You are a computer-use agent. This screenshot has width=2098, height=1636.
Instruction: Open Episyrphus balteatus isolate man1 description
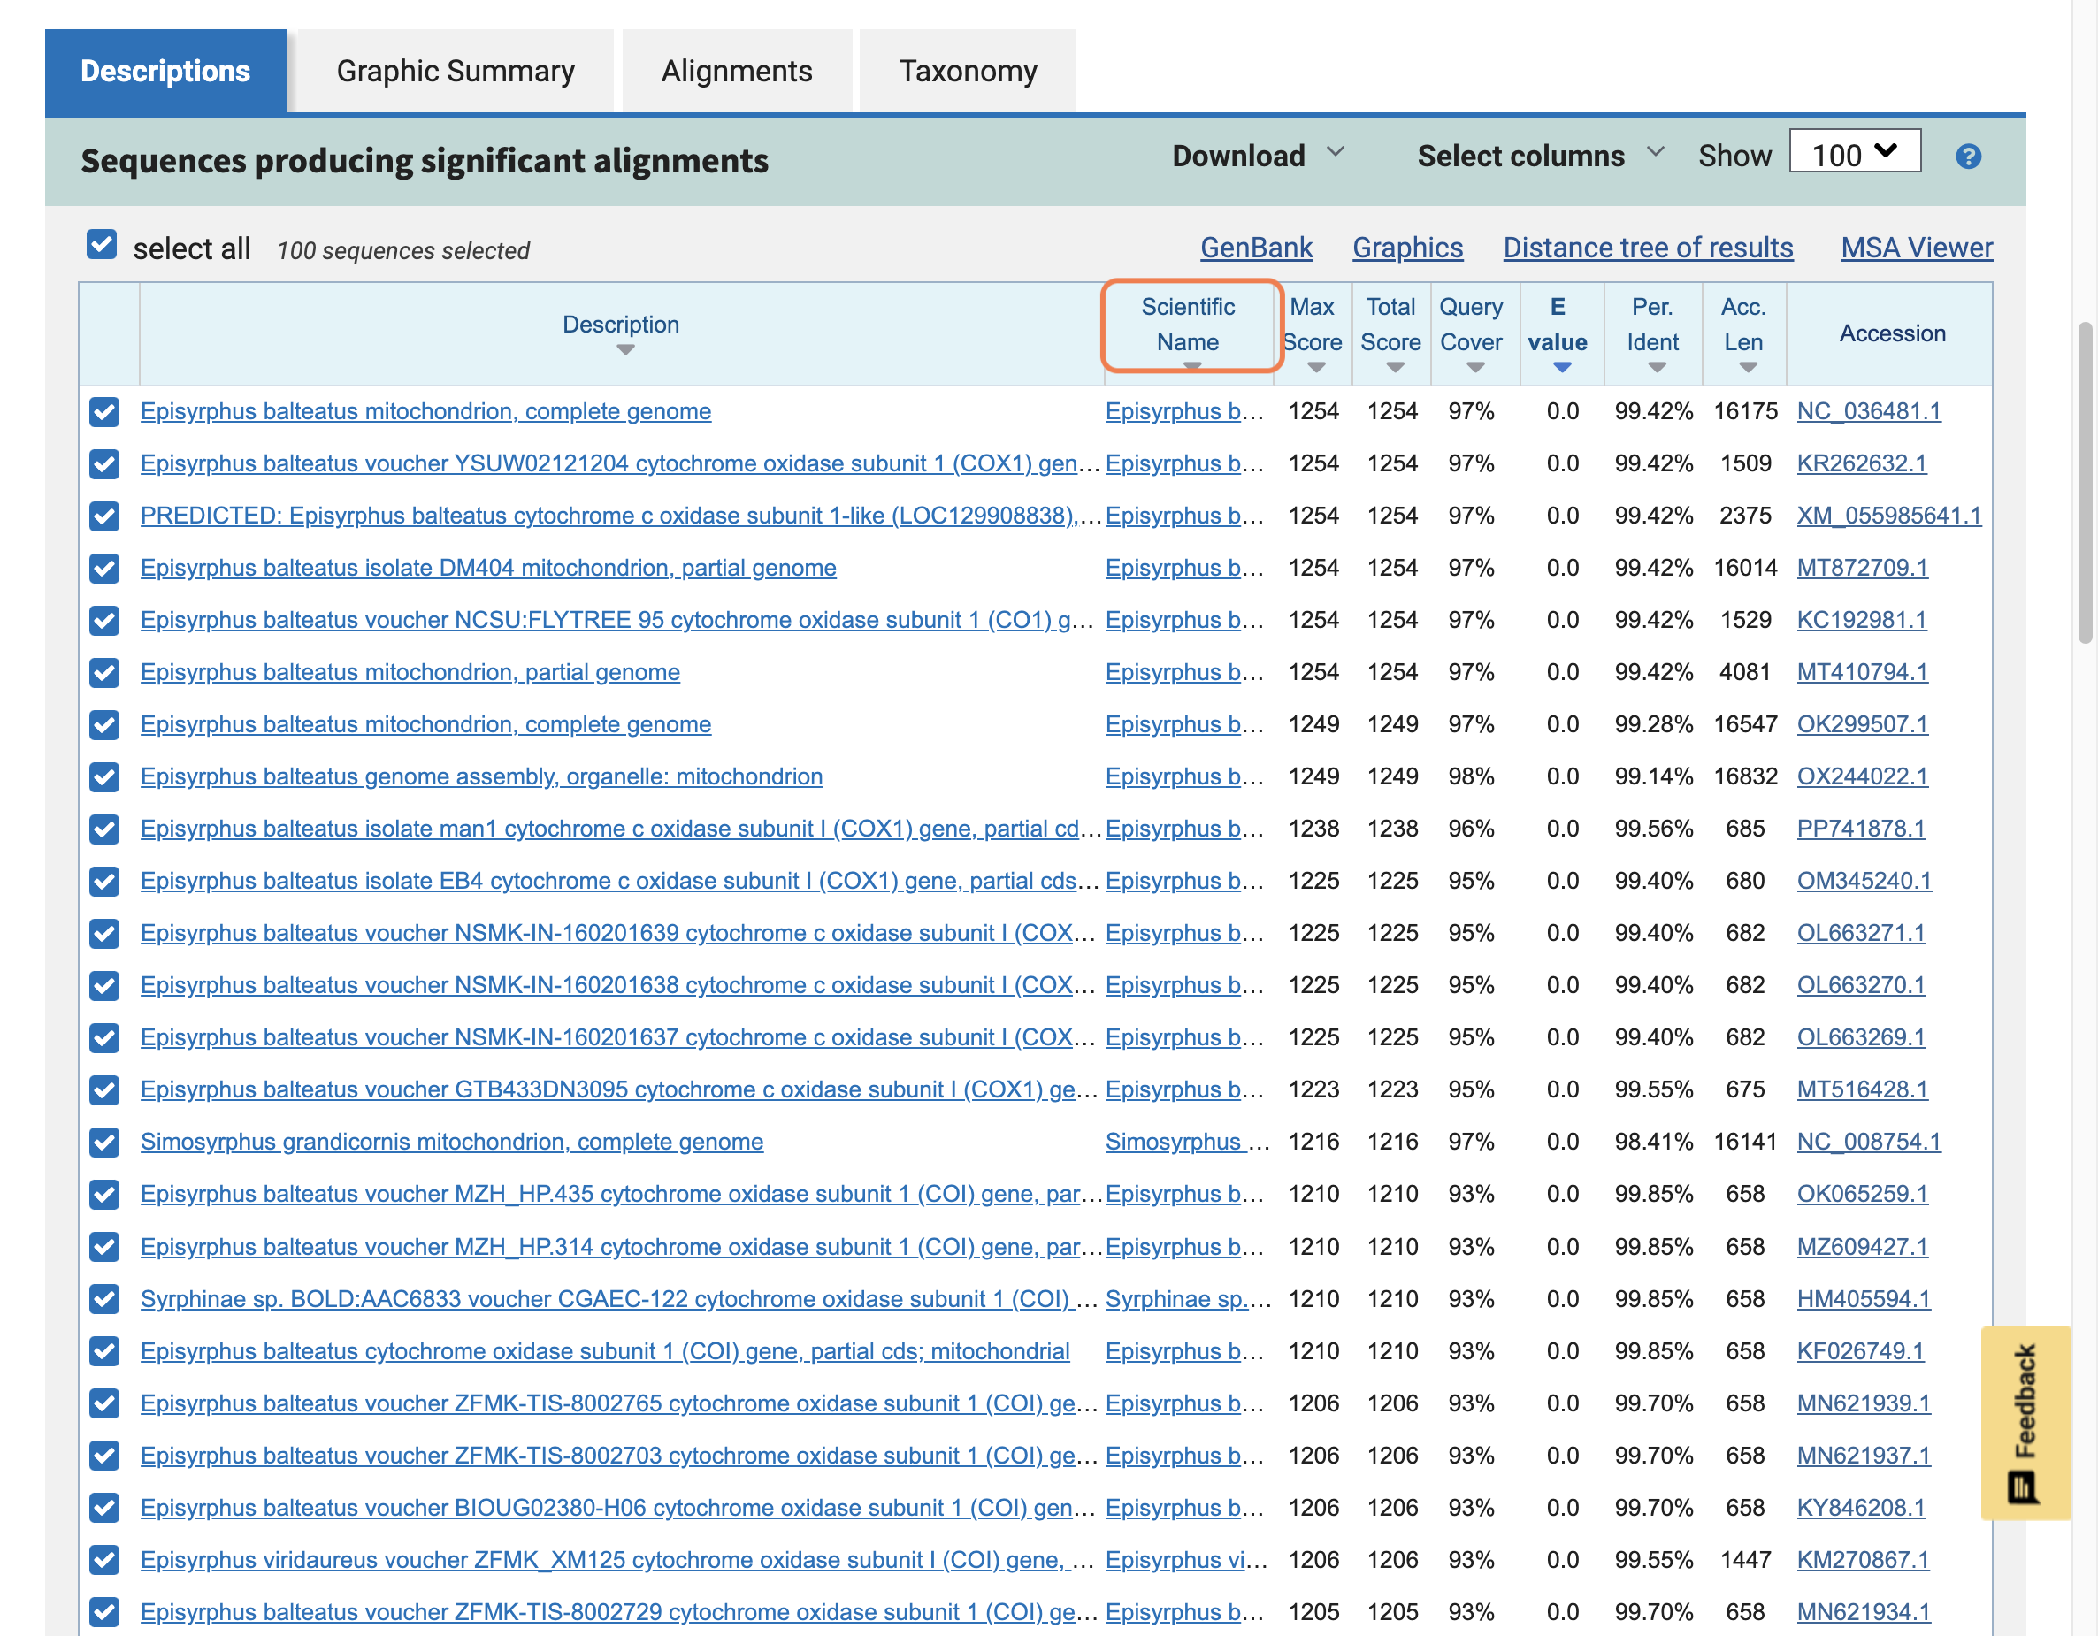coord(620,829)
